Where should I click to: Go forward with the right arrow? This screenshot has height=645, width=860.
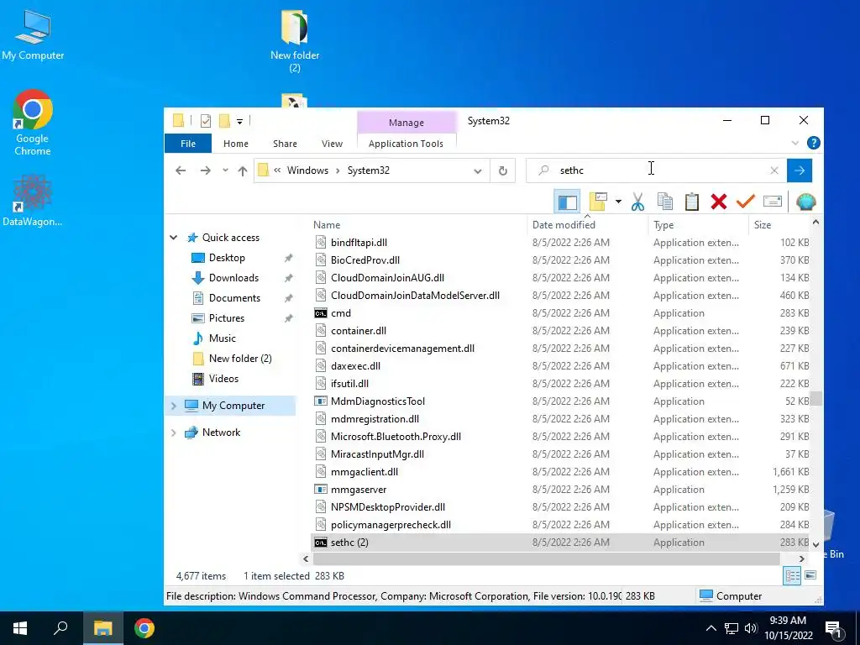point(205,170)
